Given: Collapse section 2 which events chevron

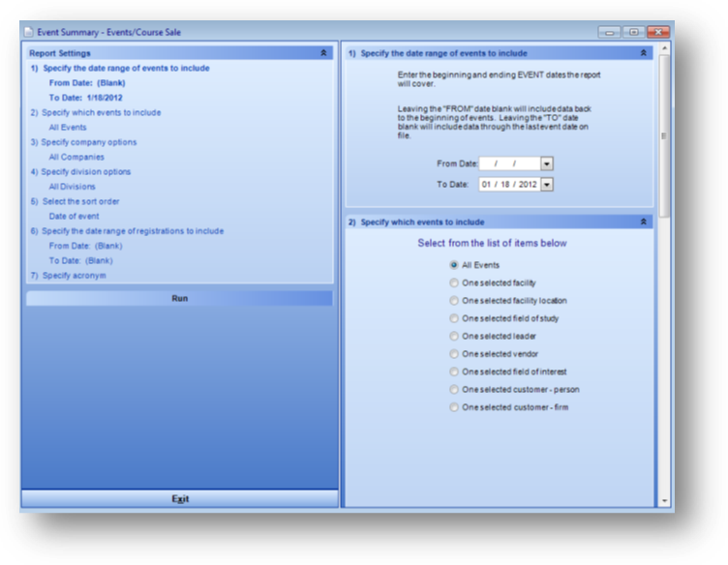Looking at the screenshot, I should pos(644,222).
